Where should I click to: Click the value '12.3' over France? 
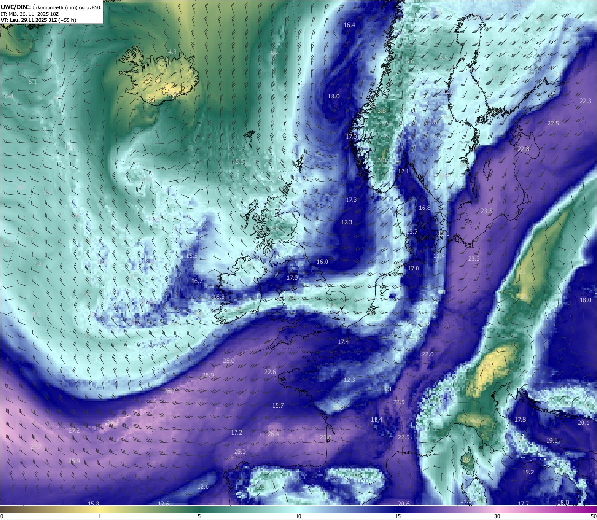pos(349,380)
